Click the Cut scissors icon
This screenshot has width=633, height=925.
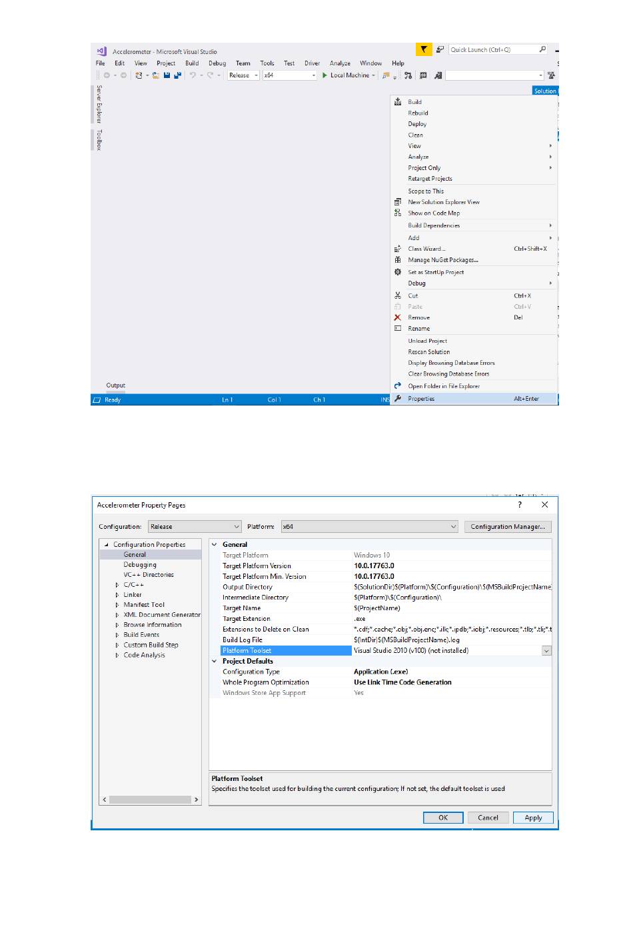[x=398, y=295]
